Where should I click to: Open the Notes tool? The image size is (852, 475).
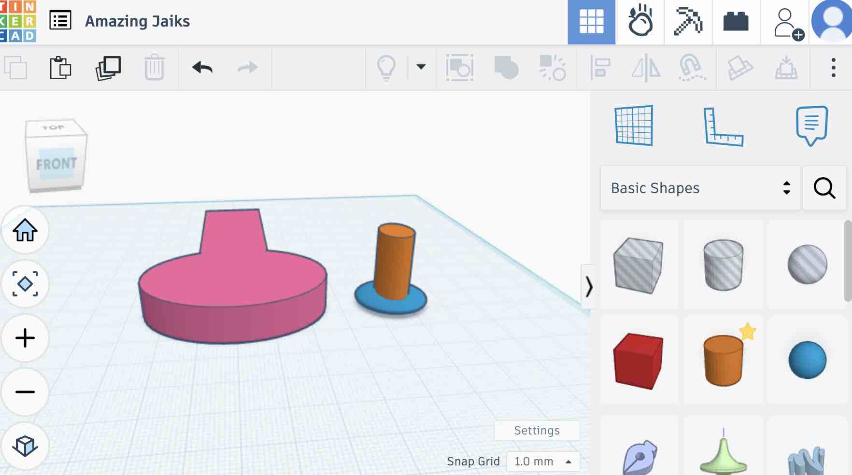(811, 126)
